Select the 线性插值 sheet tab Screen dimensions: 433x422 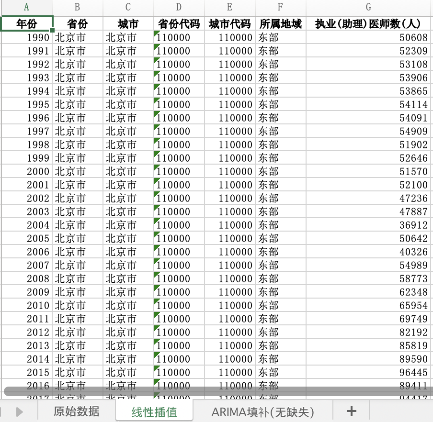point(154,412)
